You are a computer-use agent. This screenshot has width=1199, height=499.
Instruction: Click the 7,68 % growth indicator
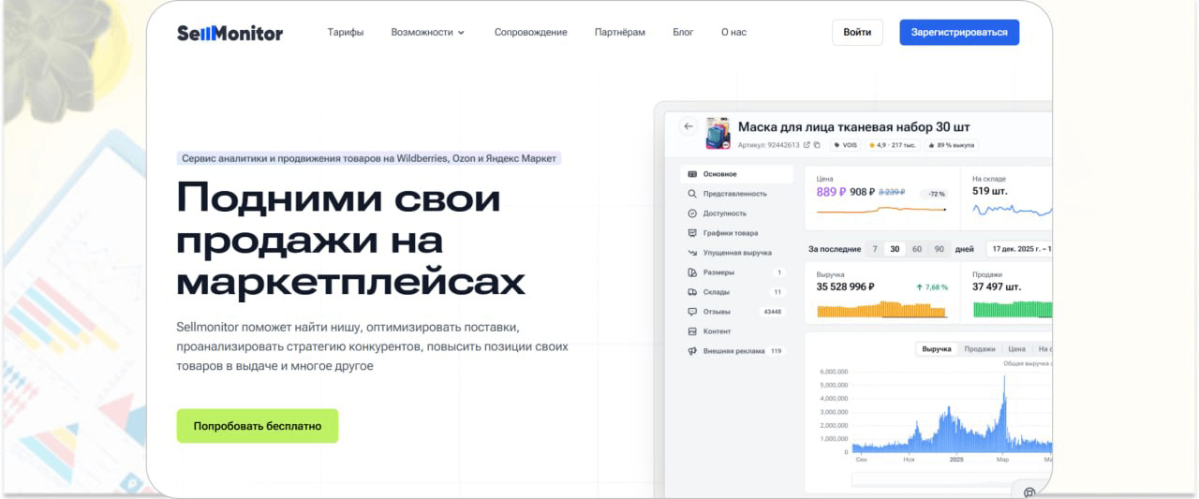coord(931,287)
